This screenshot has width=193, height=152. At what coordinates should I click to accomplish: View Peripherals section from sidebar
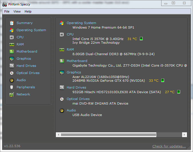[26, 87]
